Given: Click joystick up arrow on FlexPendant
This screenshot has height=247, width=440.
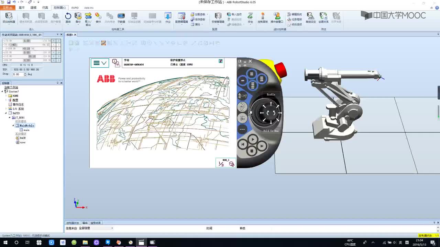Looking at the screenshot, I should tap(271, 104).
